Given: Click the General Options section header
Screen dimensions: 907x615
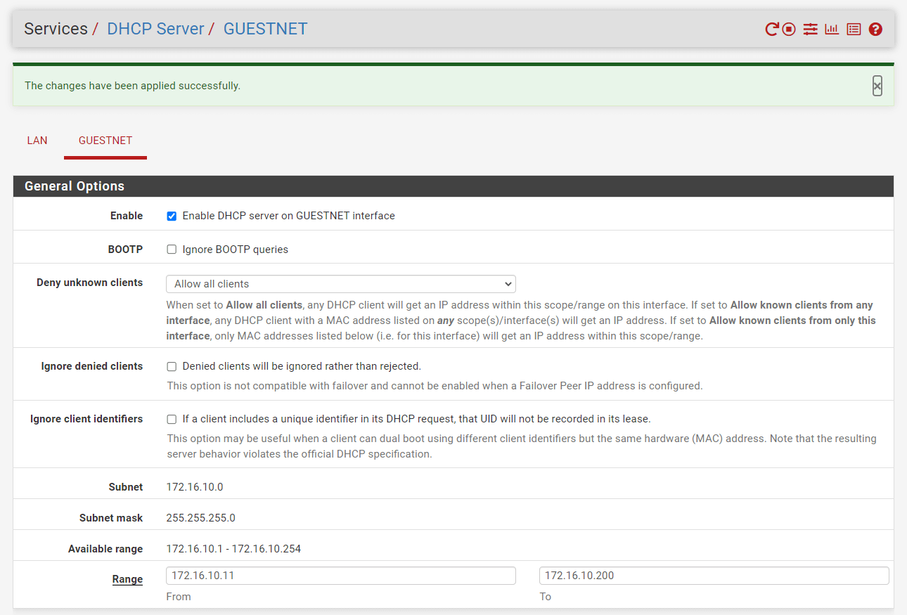Looking at the screenshot, I should [x=453, y=186].
